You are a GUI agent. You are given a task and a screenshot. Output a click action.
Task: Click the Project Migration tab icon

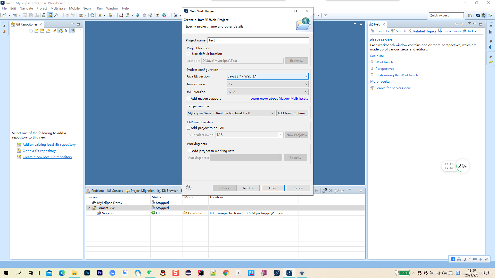pos(128,190)
